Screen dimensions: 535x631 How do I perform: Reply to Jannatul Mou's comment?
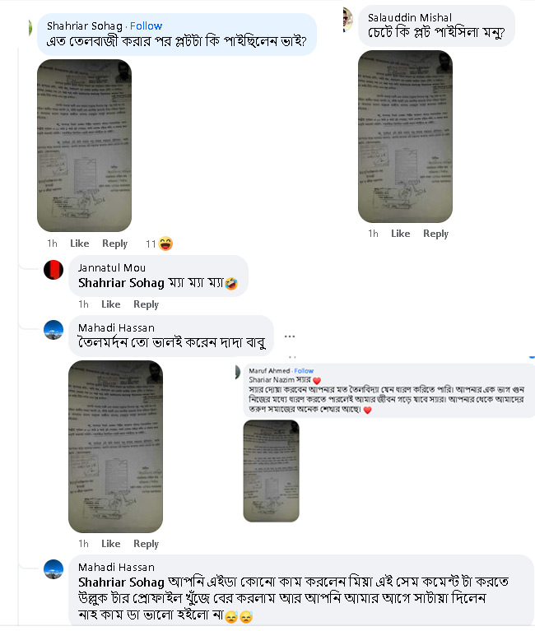point(147,304)
